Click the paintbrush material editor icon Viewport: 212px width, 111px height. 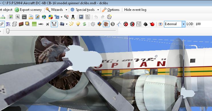click(37, 17)
